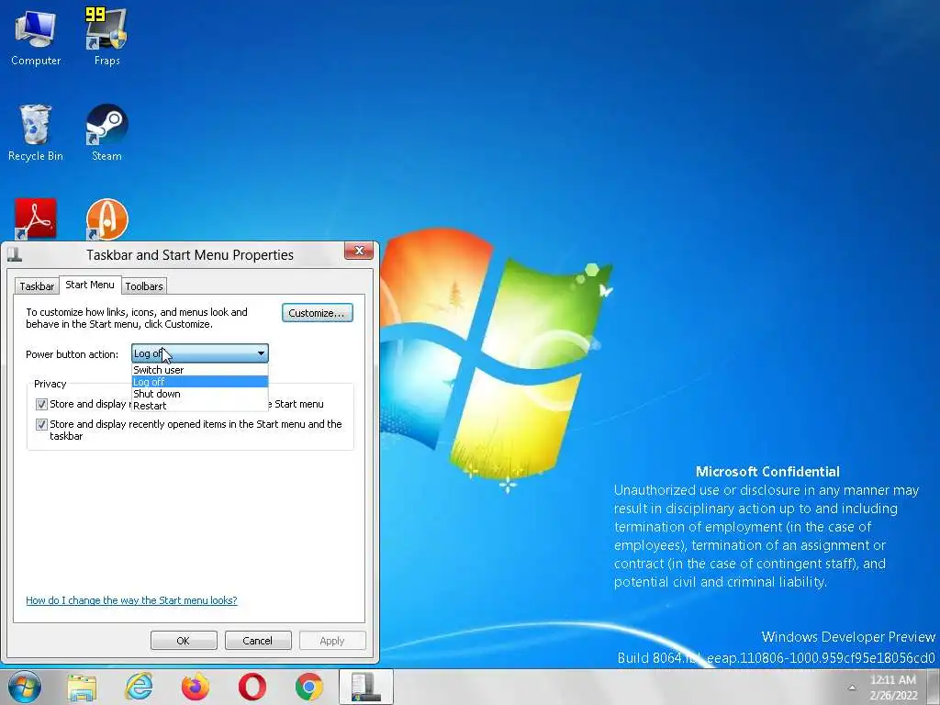
Task: Select the Steam desktop shortcut
Action: pos(106,133)
